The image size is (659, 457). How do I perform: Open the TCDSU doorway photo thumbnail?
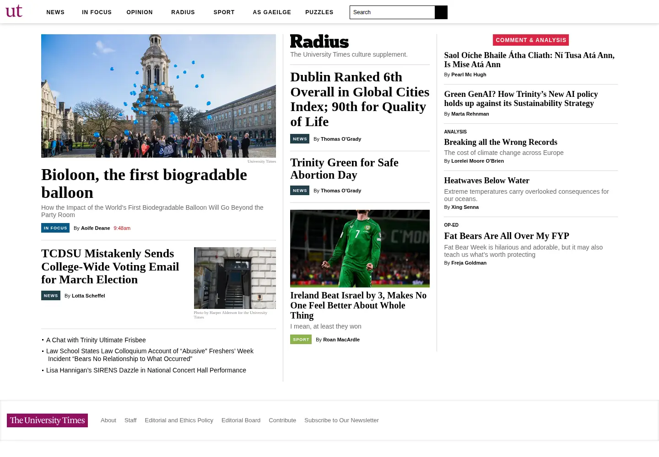235,278
